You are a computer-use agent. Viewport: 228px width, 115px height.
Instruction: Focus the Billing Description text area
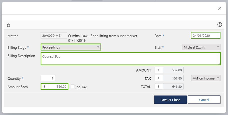(x=130, y=59)
